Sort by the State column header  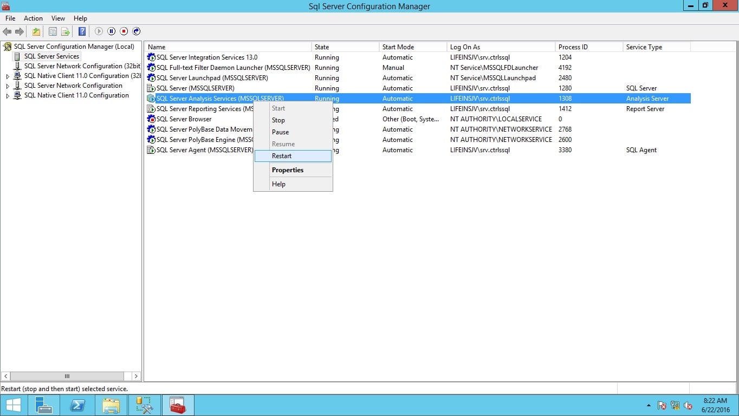346,47
